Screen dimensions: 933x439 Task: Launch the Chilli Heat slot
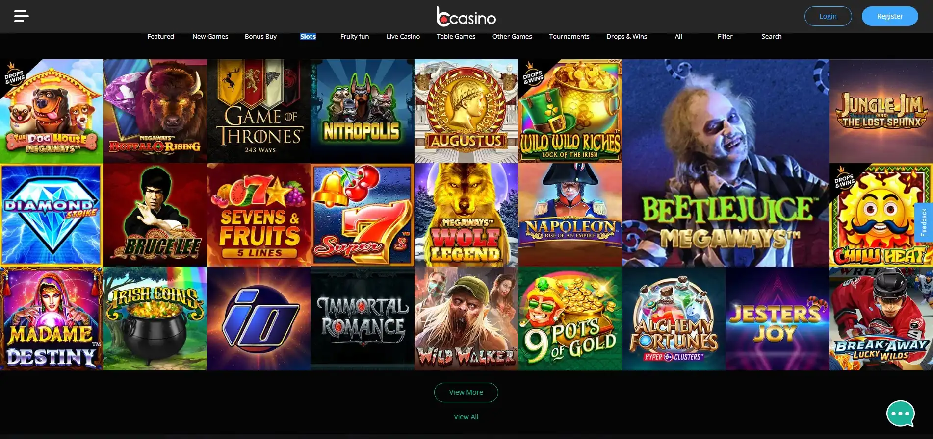coord(881,215)
